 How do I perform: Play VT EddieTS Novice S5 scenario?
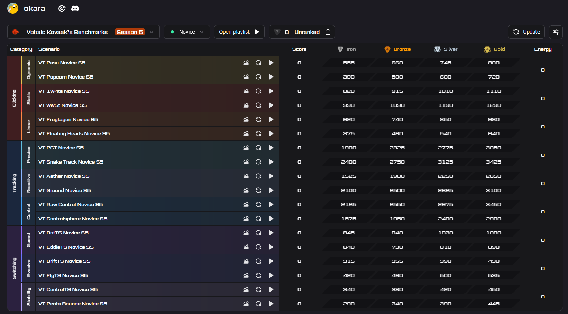271,247
